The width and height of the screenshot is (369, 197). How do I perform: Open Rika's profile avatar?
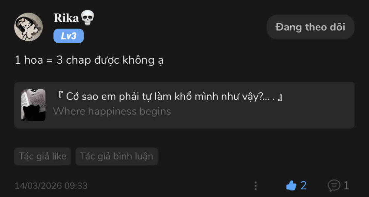[x=28, y=27]
